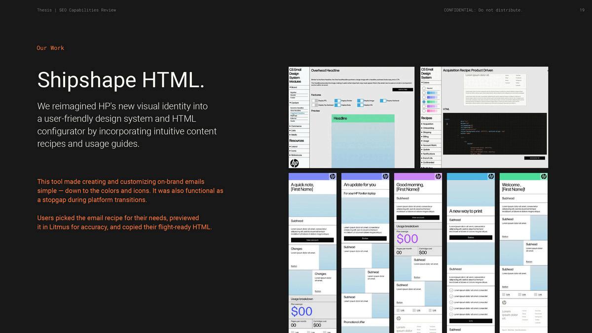
Task: Expand the Account Maint. recipes group
Action: (x=431, y=145)
